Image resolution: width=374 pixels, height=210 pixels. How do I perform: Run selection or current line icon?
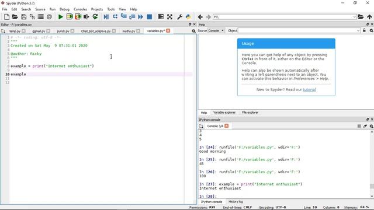click(x=86, y=17)
